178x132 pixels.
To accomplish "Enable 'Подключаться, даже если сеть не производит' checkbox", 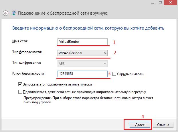I will [20, 92].
